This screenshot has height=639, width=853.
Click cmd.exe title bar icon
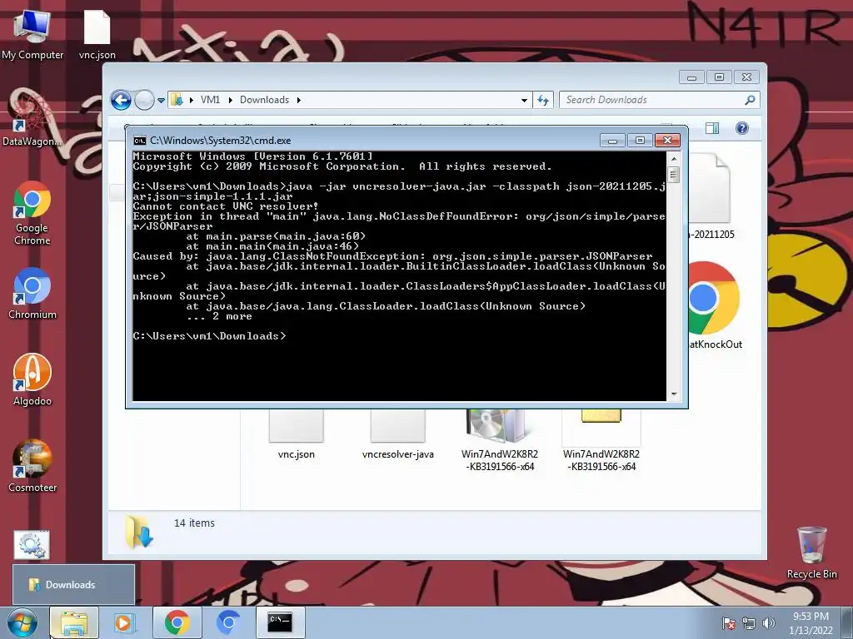click(140, 141)
